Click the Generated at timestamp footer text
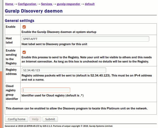The height and width of the screenshot is (128, 158). click(59, 126)
